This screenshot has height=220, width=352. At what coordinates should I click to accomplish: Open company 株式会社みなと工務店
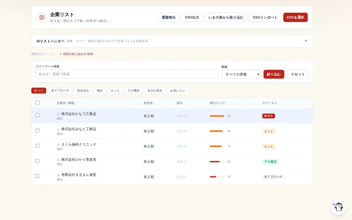[78, 129]
